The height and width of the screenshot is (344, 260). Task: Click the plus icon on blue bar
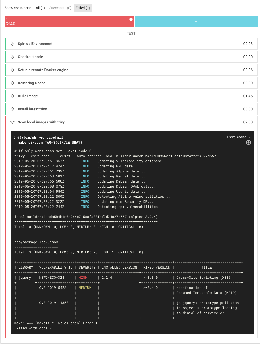[x=196, y=21]
